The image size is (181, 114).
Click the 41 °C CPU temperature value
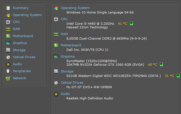point(123,24)
